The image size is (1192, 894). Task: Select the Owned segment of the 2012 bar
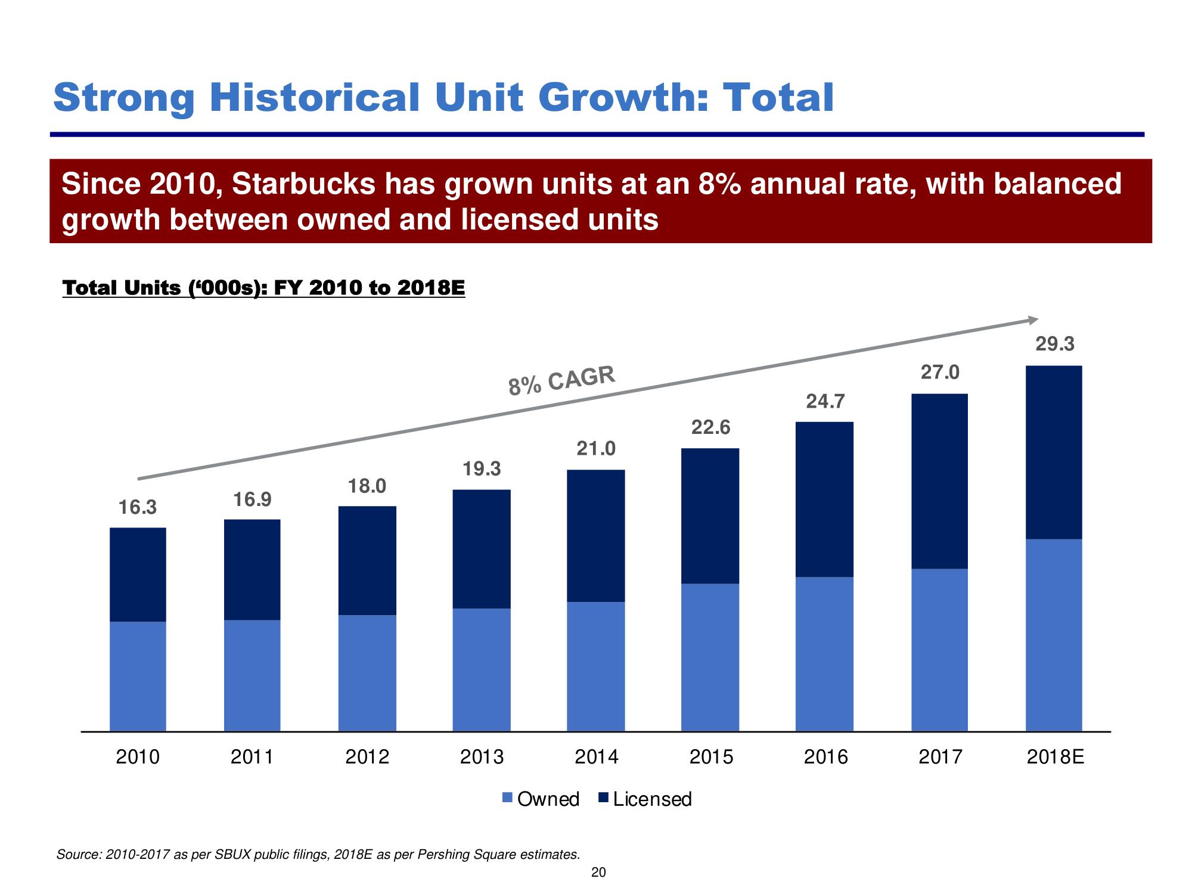tap(367, 673)
